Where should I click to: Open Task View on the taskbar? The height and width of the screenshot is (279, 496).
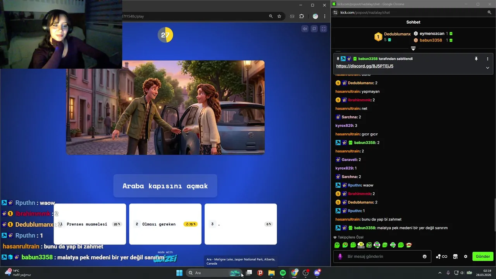click(249, 273)
